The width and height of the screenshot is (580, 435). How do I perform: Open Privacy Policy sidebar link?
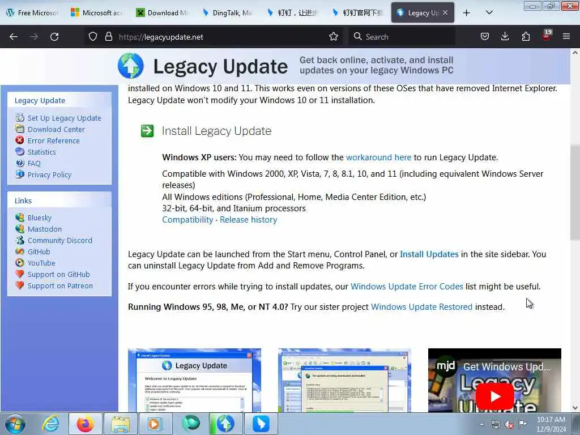pos(49,174)
